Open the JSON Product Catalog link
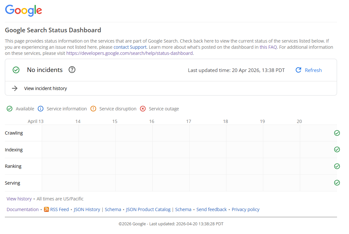Image resolution: width=349 pixels, height=234 pixels. pos(148,209)
